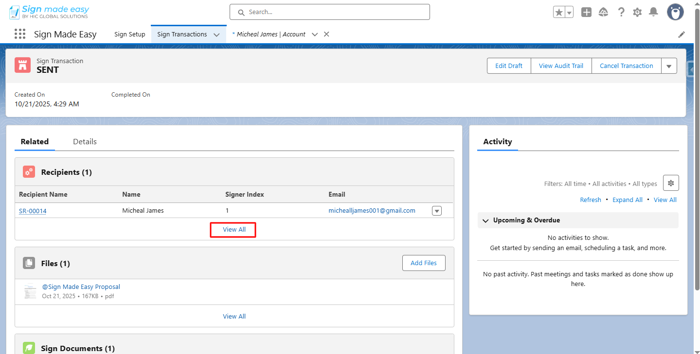The height and width of the screenshot is (354, 700).
Task: Open the notifications bell icon
Action: point(654,12)
